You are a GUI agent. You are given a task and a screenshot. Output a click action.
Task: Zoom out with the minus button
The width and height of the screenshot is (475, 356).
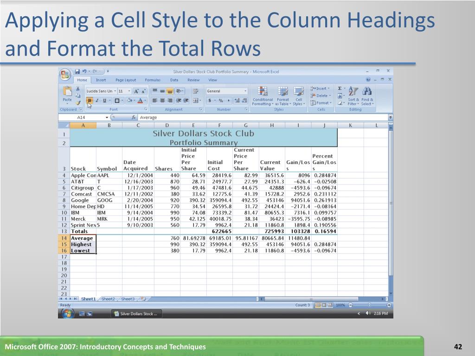[351, 305]
